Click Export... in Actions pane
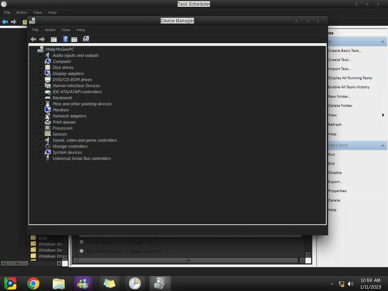388x291 pixels. [335, 182]
